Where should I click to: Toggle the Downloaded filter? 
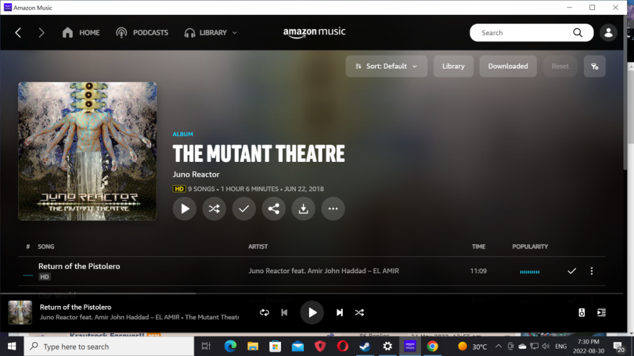508,66
